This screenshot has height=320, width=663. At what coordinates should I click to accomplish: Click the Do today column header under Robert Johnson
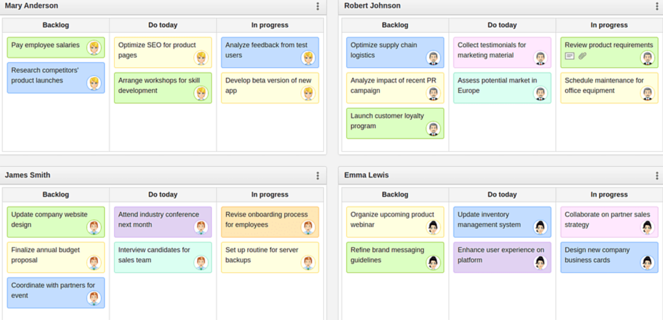coord(502,25)
